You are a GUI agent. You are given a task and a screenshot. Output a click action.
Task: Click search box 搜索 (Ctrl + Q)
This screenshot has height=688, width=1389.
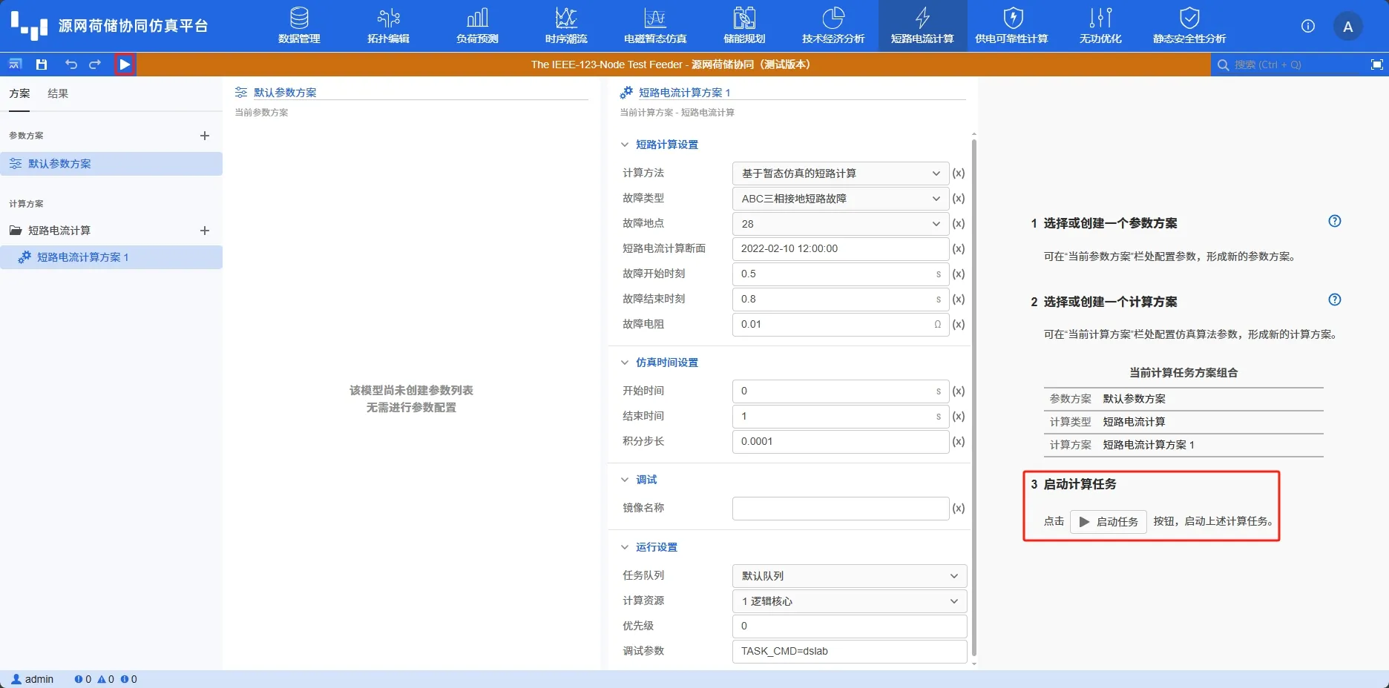[x=1289, y=64]
